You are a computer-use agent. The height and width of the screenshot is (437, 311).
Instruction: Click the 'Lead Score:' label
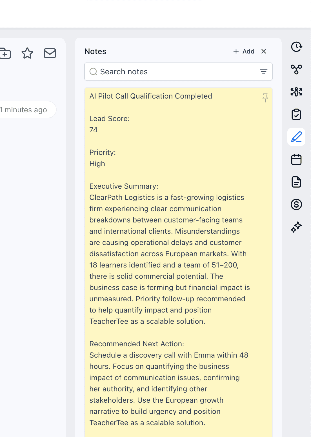[x=110, y=119]
